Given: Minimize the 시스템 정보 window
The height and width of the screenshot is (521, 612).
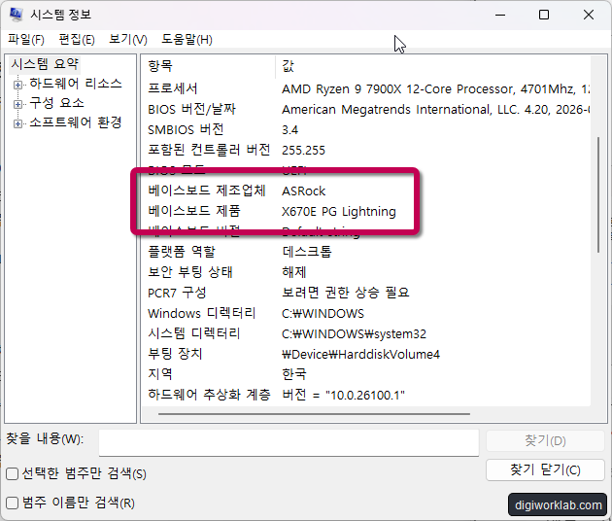Looking at the screenshot, I should 500,15.
